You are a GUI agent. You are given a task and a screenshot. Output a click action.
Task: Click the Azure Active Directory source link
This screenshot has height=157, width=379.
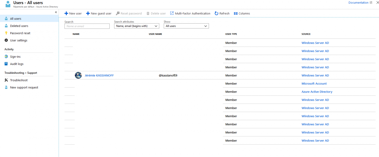click(317, 92)
